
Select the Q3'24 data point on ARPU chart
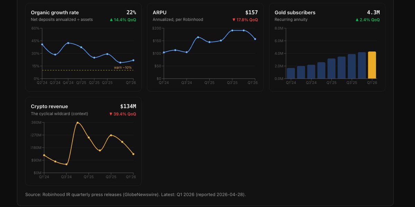point(187,52)
